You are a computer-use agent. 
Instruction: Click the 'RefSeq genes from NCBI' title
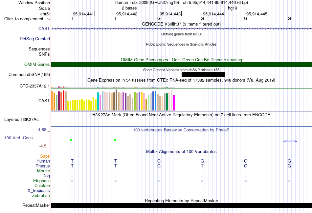(181, 34)
